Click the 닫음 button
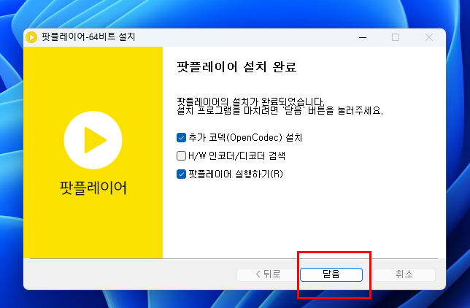The height and width of the screenshot is (308, 470). (x=331, y=274)
